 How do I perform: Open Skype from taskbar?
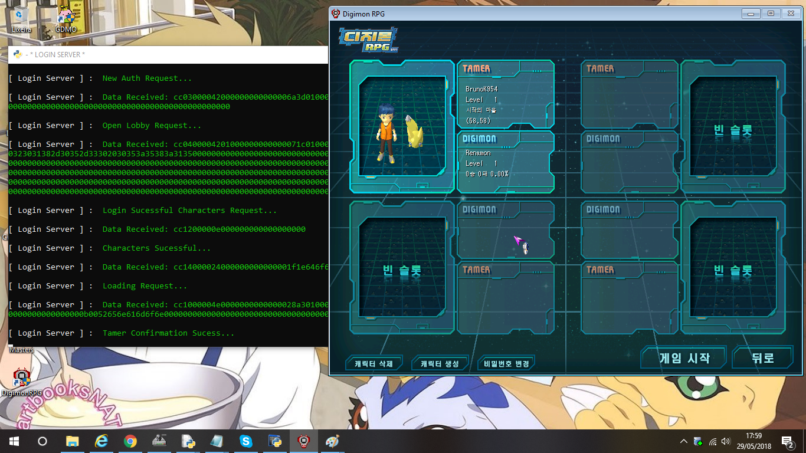[x=246, y=441]
